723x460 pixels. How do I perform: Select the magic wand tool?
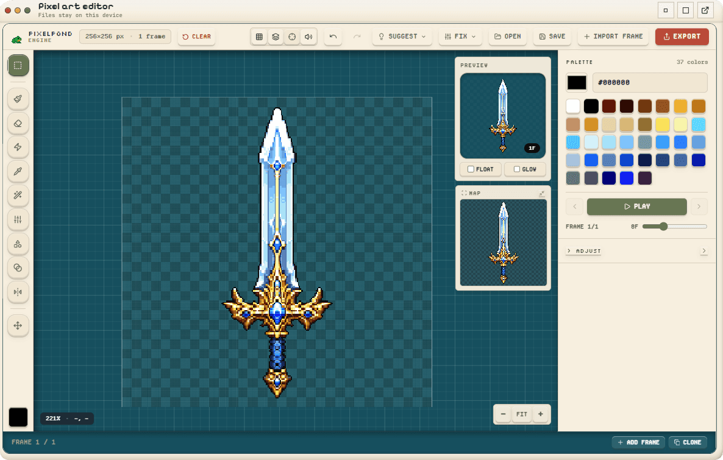(x=18, y=196)
